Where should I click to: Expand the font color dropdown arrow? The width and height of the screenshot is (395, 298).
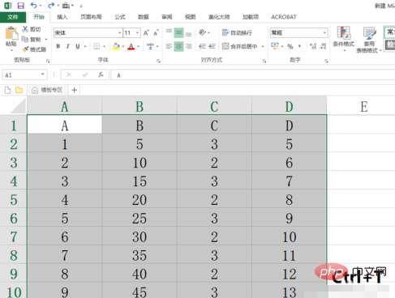pos(139,46)
